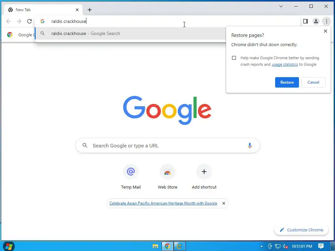Open the Windows Start button

(x=9, y=246)
